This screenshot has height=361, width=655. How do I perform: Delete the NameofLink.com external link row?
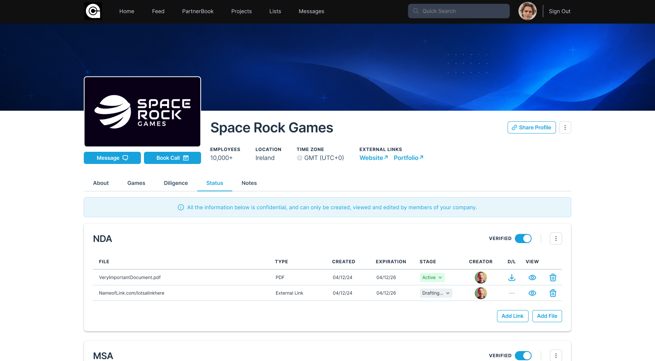click(553, 293)
